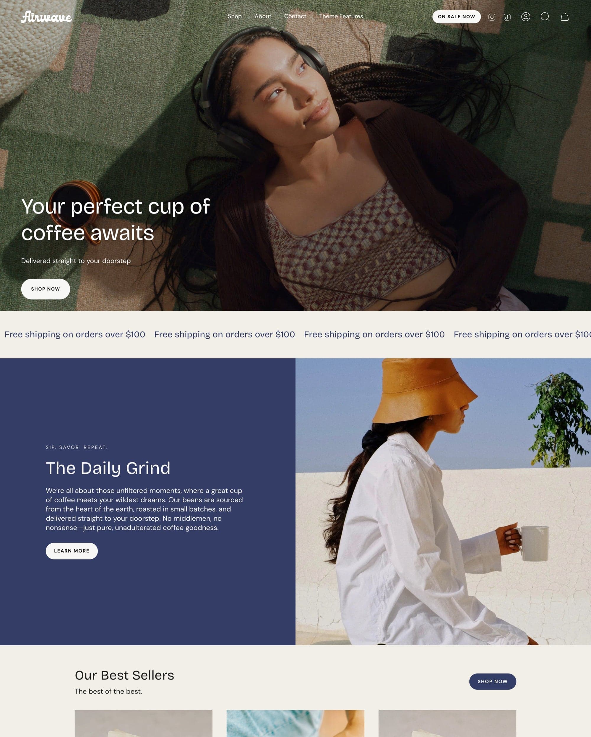Screen dimensions: 591x737
Task: Go home via the Airwave logo
Action: [x=46, y=17]
